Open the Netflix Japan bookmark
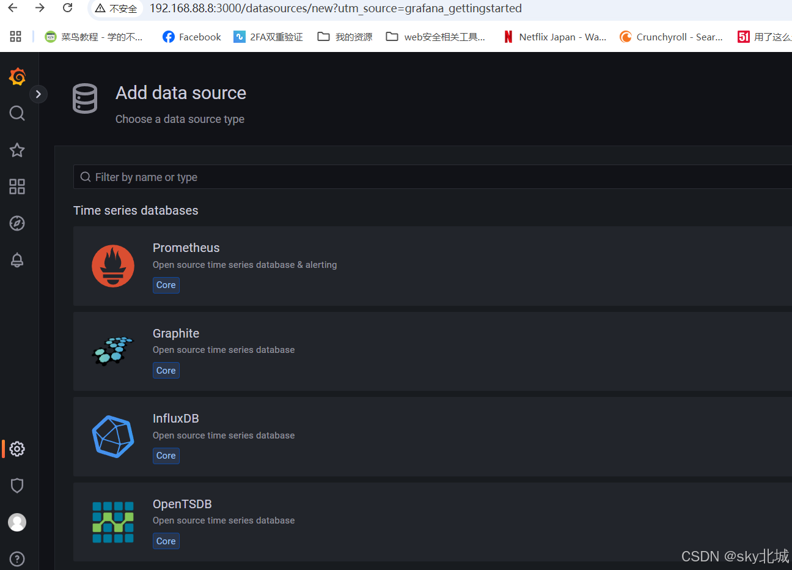 pos(555,37)
